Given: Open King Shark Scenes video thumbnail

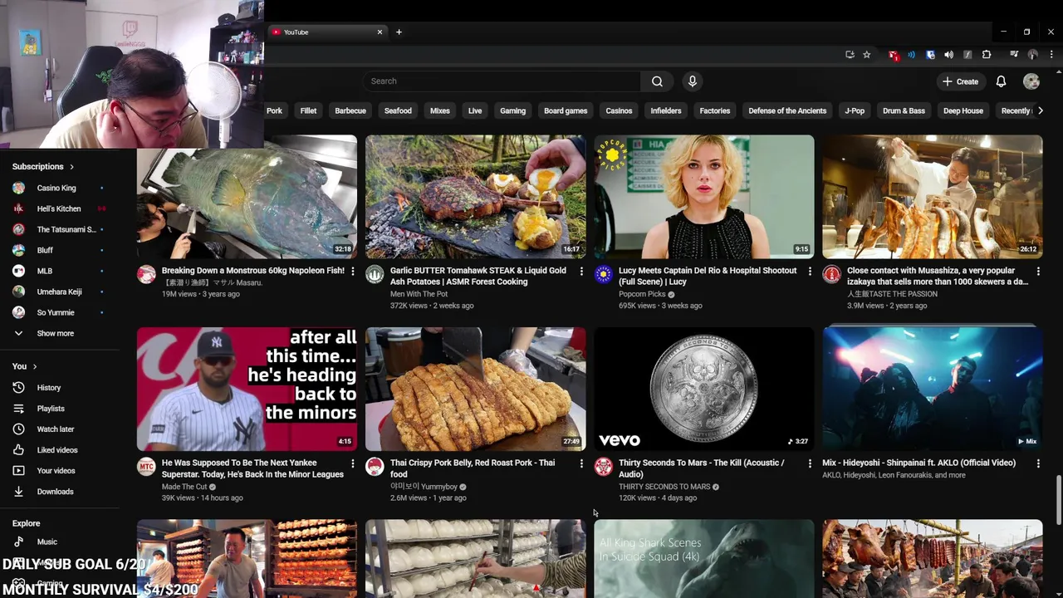Looking at the screenshot, I should click(704, 558).
